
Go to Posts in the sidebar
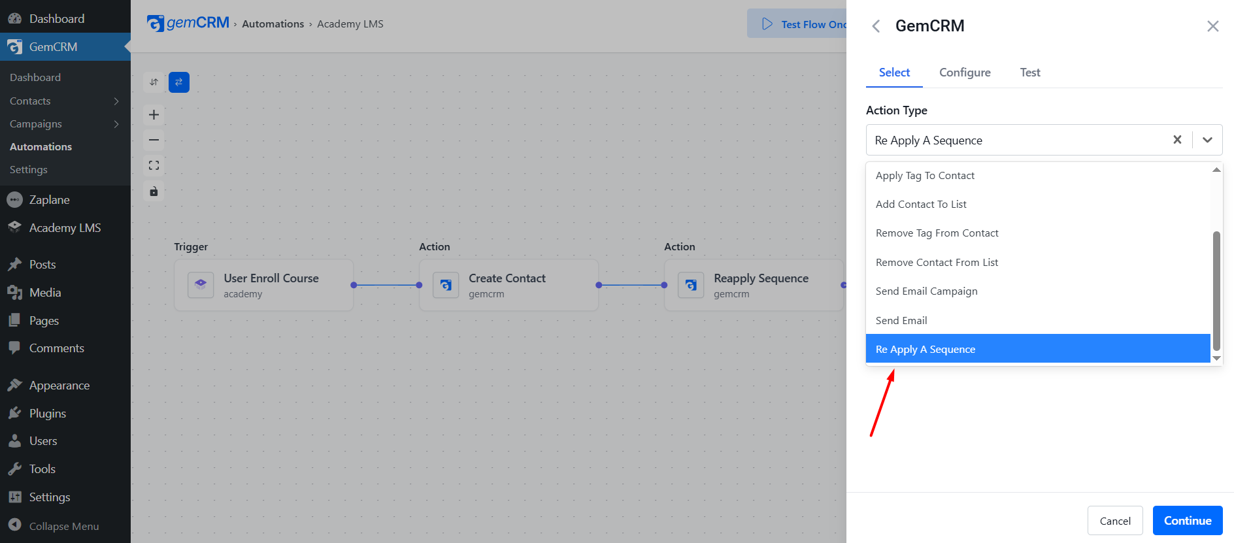pos(65,265)
